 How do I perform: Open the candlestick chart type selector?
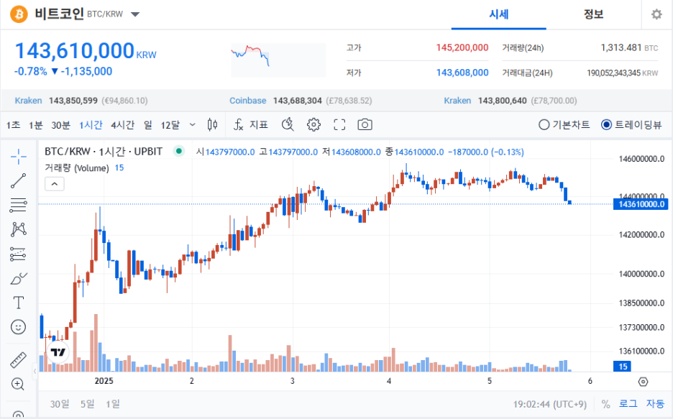(212, 125)
